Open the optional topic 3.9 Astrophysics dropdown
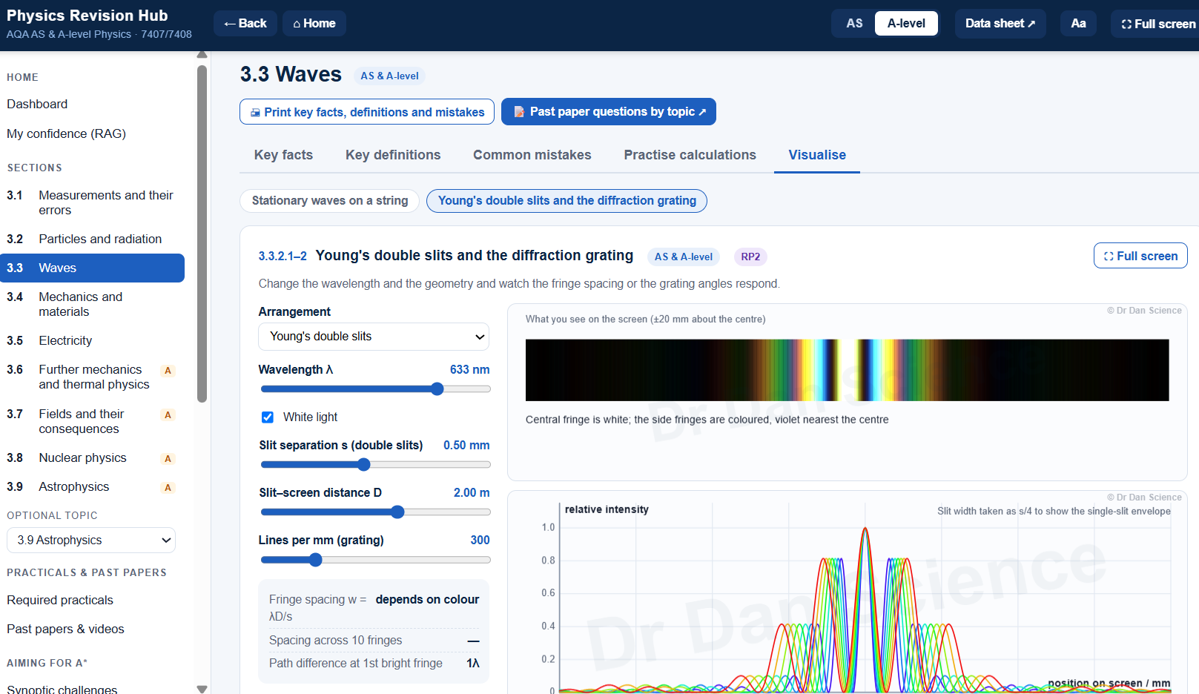This screenshot has width=1199, height=694. pos(91,541)
